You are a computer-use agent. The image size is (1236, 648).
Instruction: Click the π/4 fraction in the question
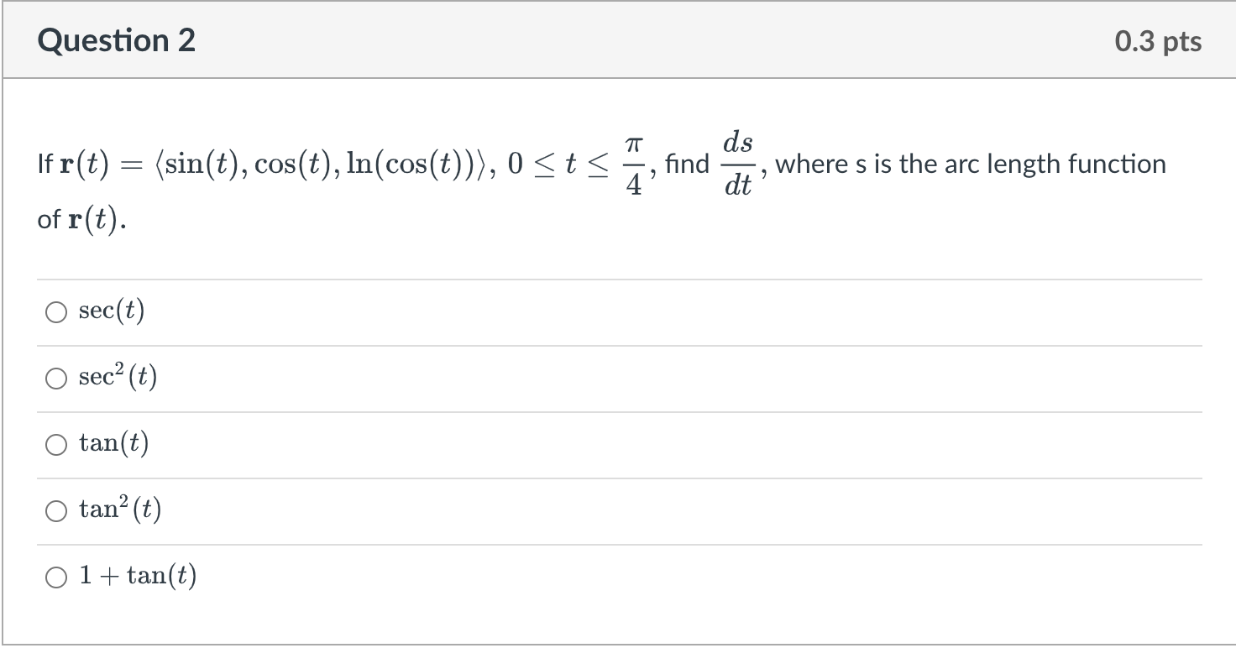click(x=634, y=165)
